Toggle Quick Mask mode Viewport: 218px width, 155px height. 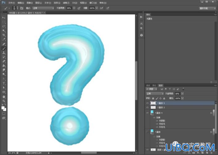pyautogui.click(x=4, y=114)
